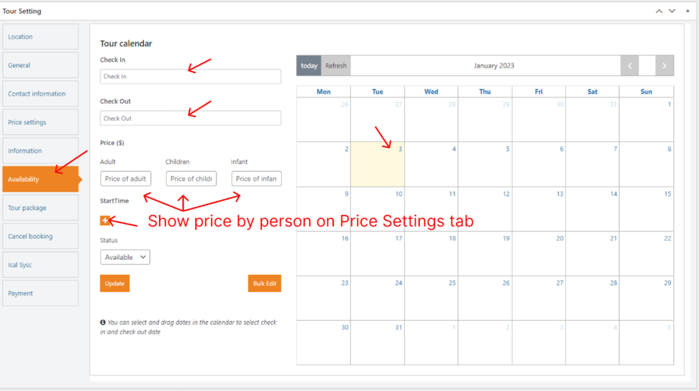The height and width of the screenshot is (391, 699).
Task: Move Tour Setting panel down
Action: [672, 11]
